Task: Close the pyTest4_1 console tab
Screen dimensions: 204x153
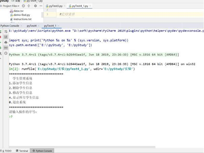Action: (58, 26)
